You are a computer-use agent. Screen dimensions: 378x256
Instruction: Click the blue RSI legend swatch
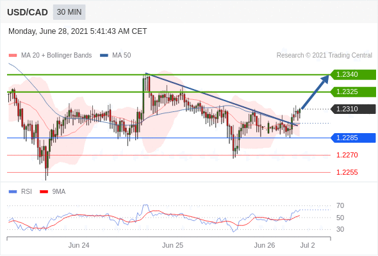click(x=13, y=192)
